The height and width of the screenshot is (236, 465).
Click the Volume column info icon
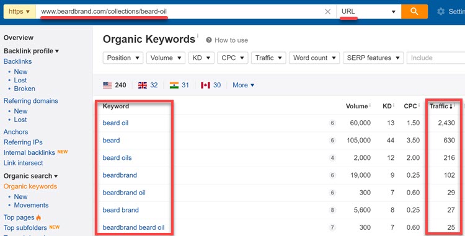pyautogui.click(x=370, y=105)
